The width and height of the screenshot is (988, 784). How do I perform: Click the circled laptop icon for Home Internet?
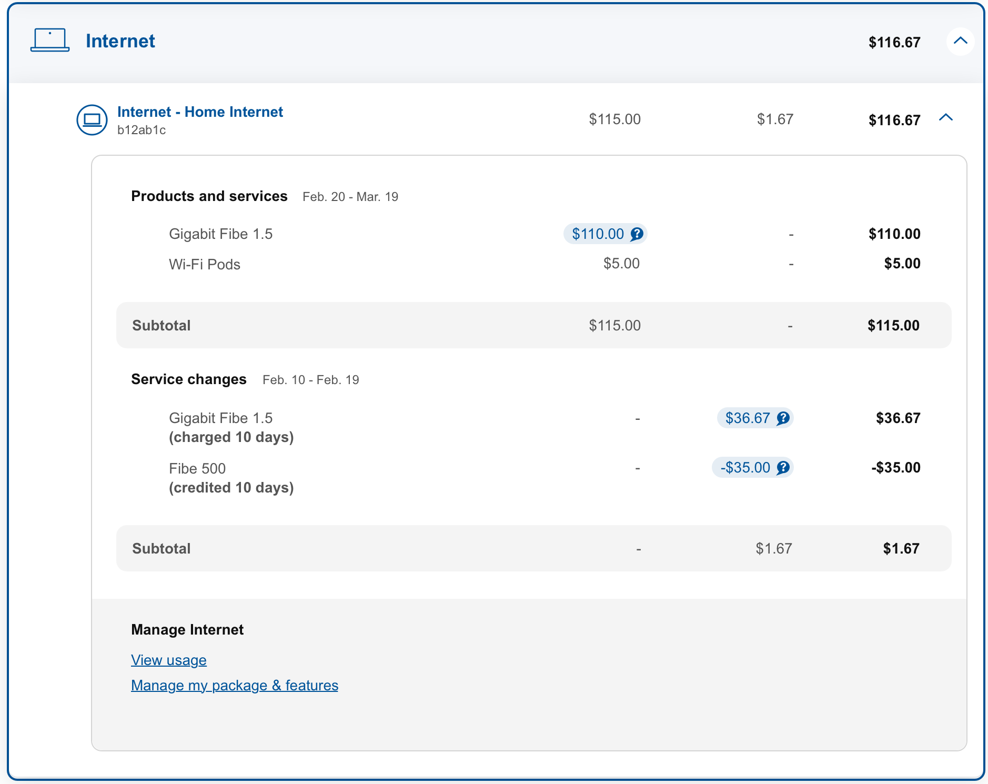92,120
